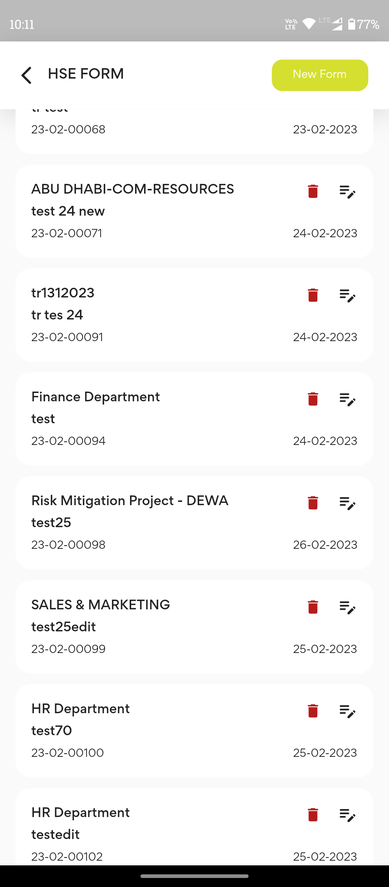The image size is (389, 887).
Task: Delete the ABU DHABI-COM-RESOURCES form entry
Action: coord(313,191)
